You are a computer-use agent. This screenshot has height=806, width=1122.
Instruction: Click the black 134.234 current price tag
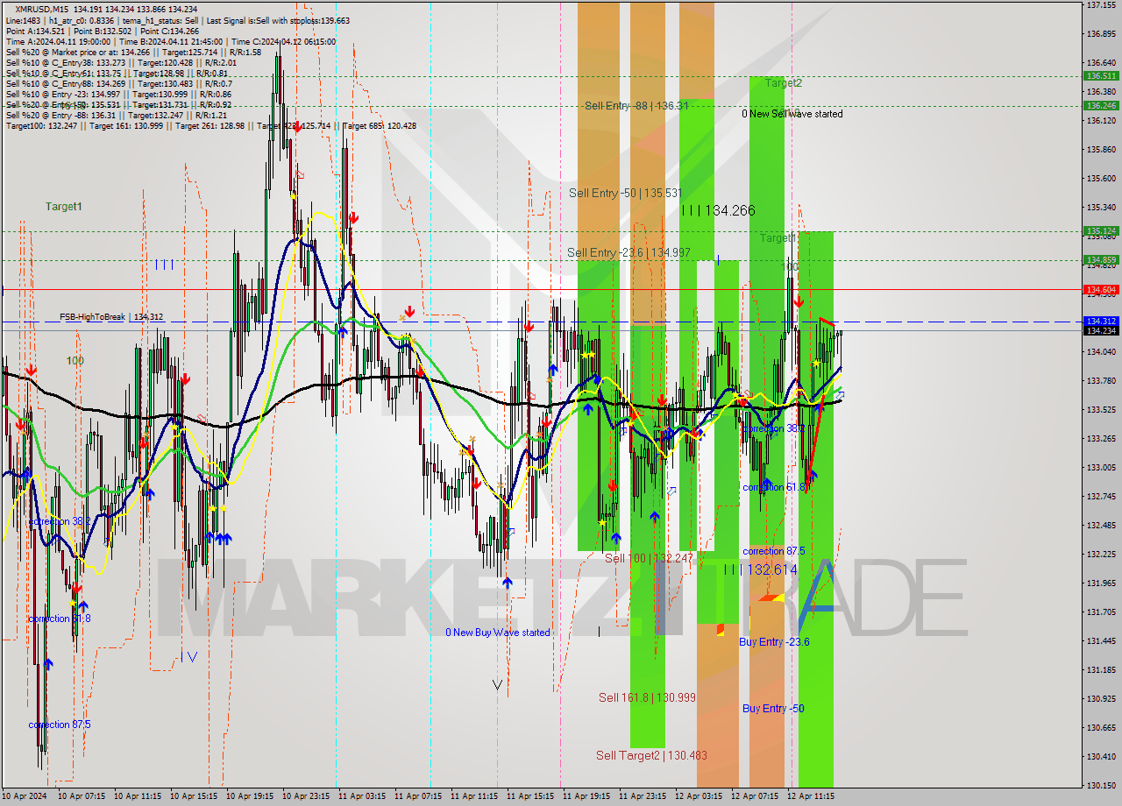[x=1102, y=330]
